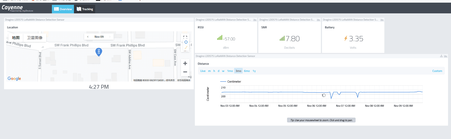
Task: Open chart icon on SNR widget
Action: point(318,20)
